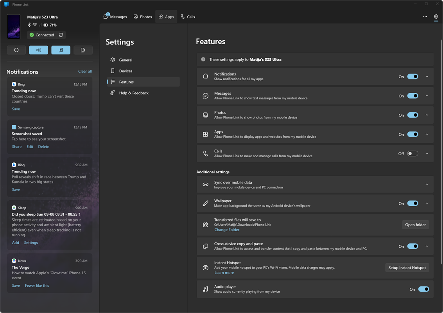Image resolution: width=443 pixels, height=313 pixels.
Task: Click Change Folder link
Action: tap(227, 230)
